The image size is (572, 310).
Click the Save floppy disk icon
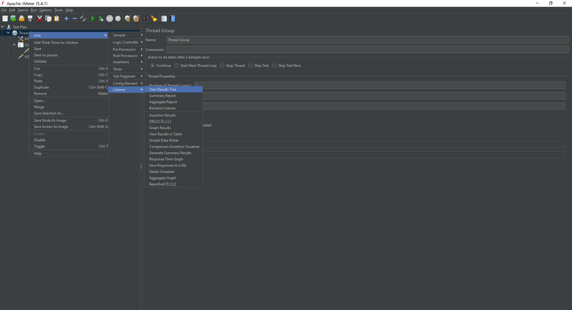[x=30, y=18]
